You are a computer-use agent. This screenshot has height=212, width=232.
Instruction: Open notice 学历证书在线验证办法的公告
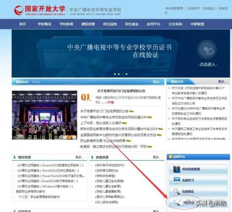click(199, 101)
